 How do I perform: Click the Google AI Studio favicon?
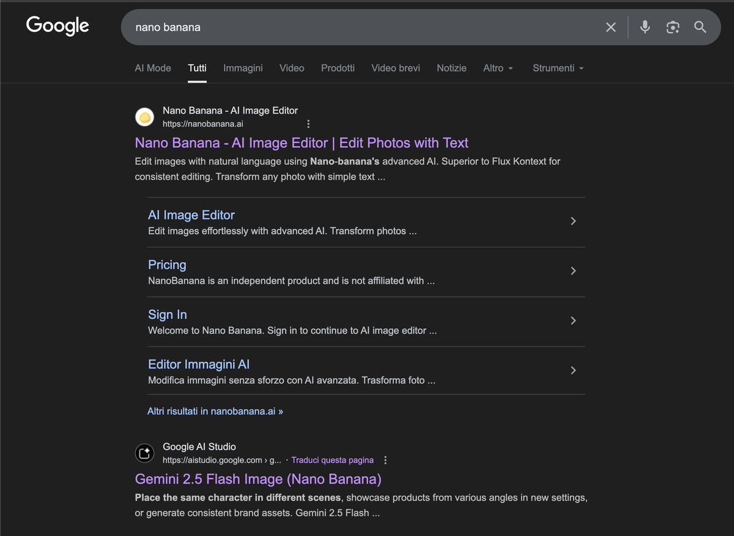coord(144,453)
